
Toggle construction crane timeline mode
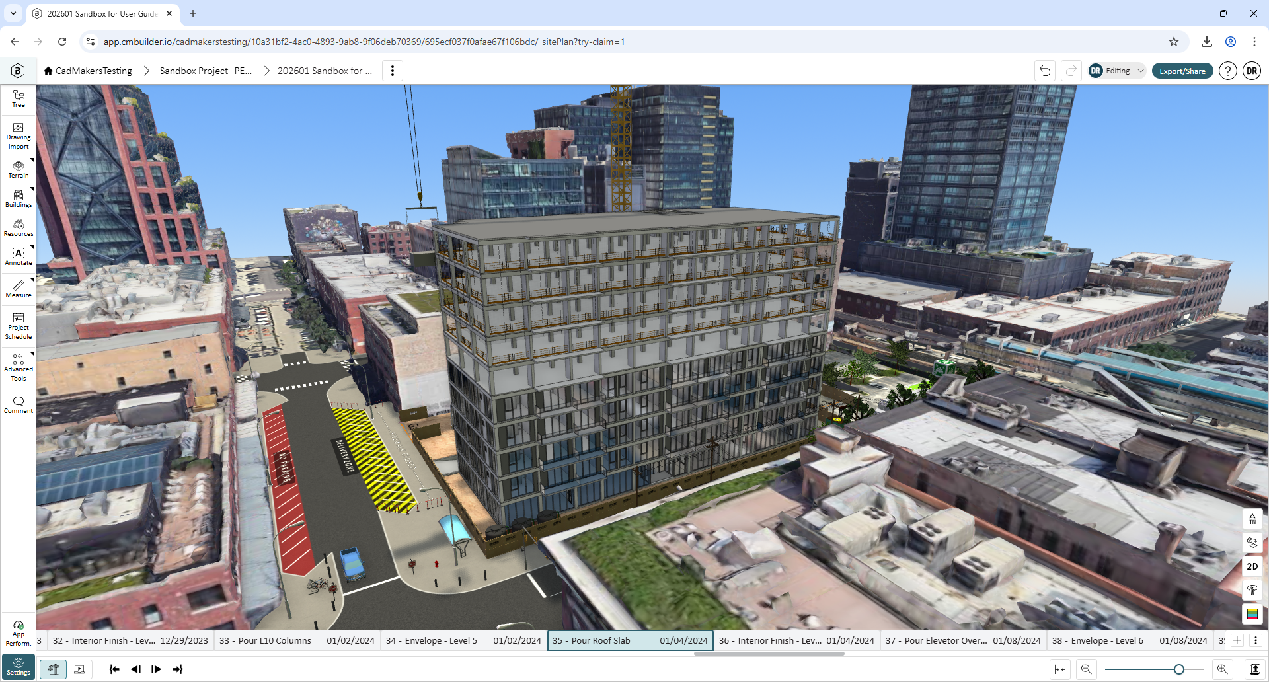54,669
